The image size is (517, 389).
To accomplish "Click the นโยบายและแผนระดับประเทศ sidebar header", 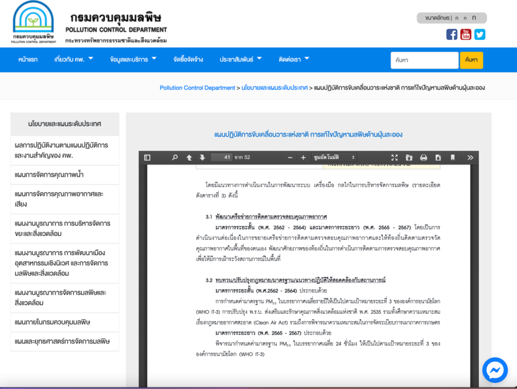I will click(65, 124).
